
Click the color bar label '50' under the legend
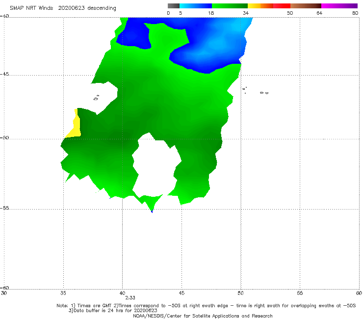pyautogui.click(x=290, y=13)
